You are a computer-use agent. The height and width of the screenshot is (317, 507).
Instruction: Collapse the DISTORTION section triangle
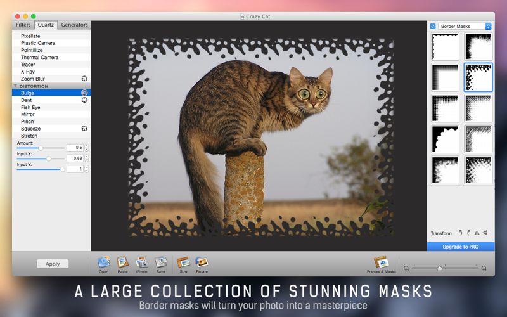tap(15, 86)
